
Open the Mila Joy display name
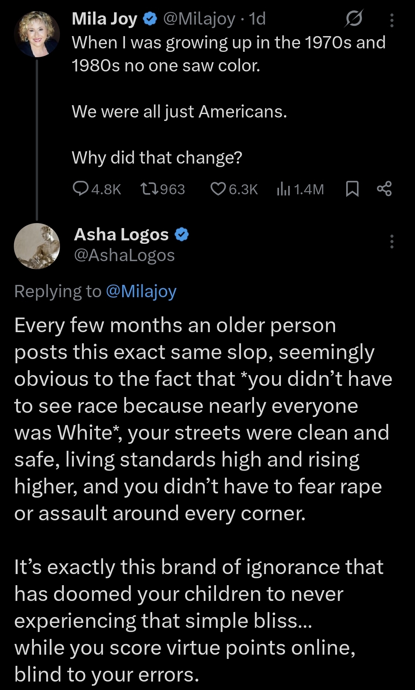click(105, 19)
